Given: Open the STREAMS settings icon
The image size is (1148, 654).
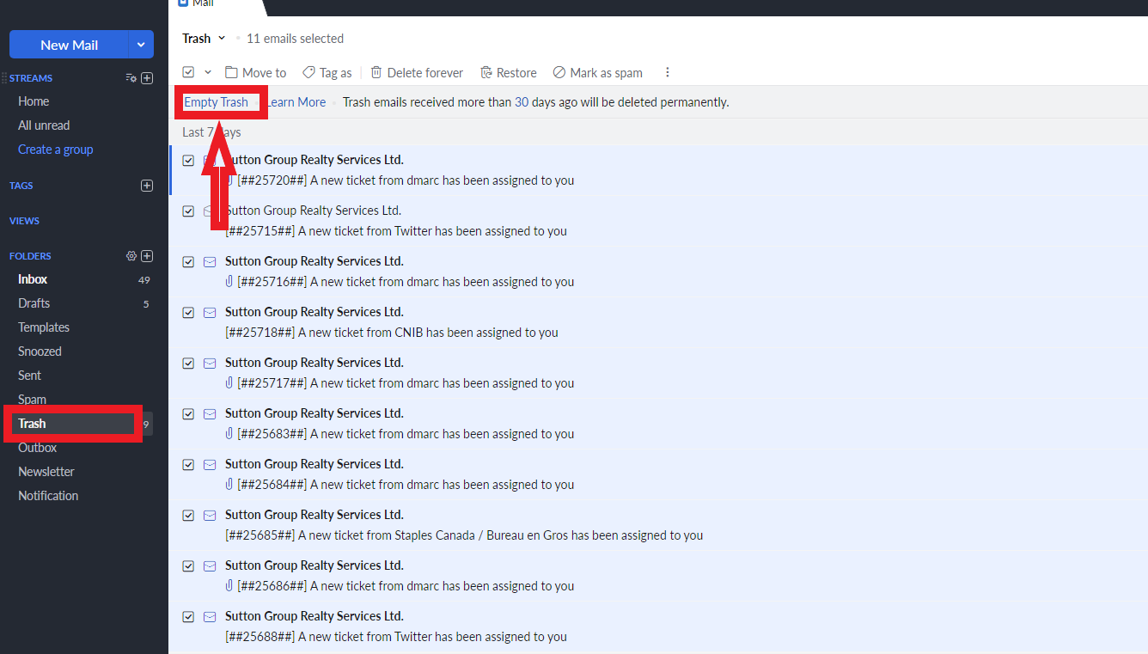Looking at the screenshot, I should 131,78.
